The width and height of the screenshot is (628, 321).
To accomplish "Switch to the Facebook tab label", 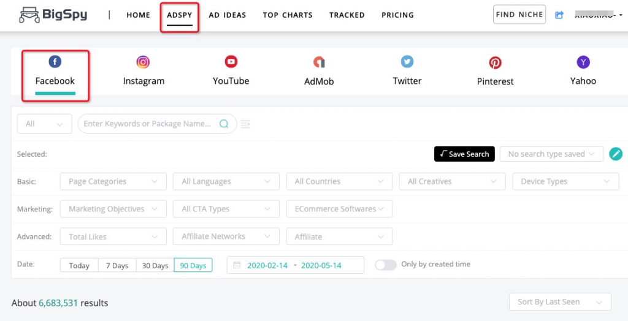I will pyautogui.click(x=55, y=81).
